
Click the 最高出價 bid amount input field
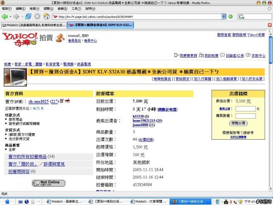[246, 109]
